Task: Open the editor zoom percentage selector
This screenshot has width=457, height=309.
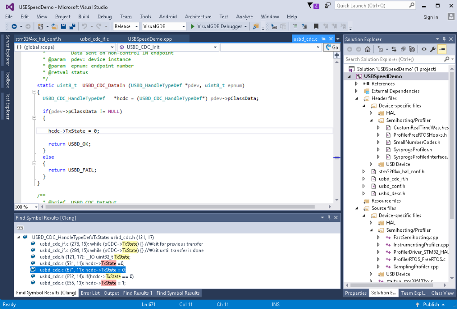Action: pos(25,206)
